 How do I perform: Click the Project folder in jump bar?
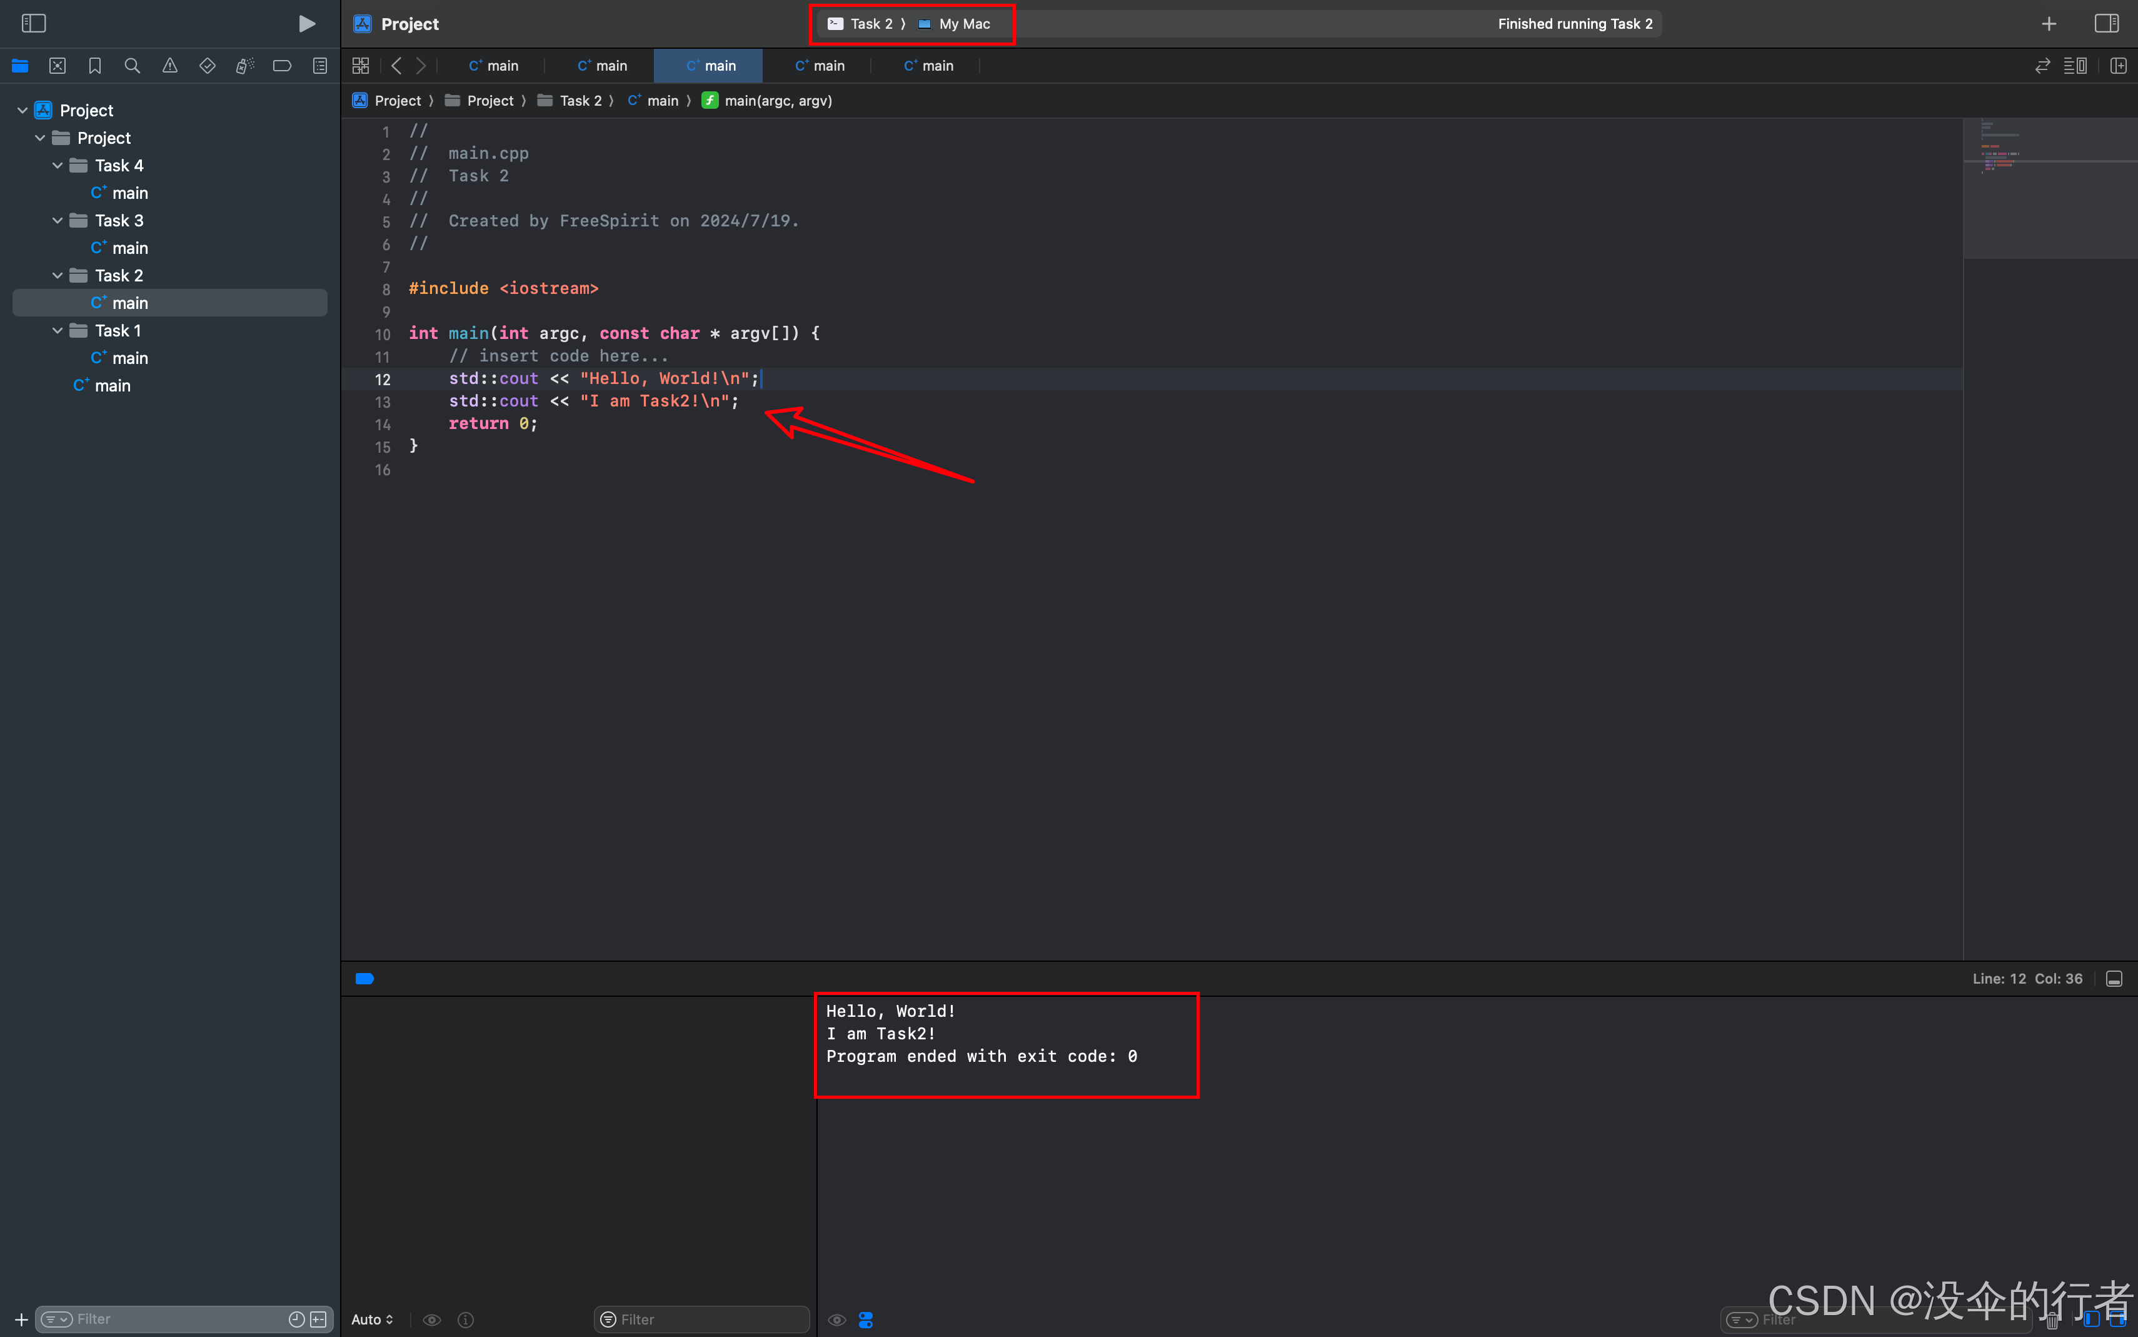coord(479,101)
